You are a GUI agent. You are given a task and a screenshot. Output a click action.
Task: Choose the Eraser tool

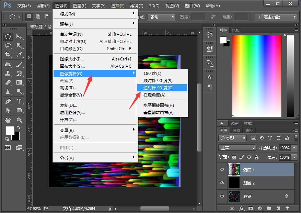click(x=8, y=82)
